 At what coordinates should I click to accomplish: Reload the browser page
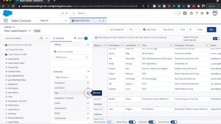tap(13, 6)
